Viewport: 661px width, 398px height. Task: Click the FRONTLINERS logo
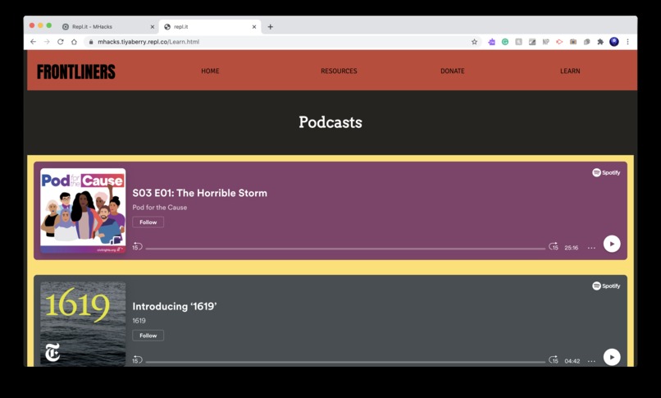click(76, 71)
